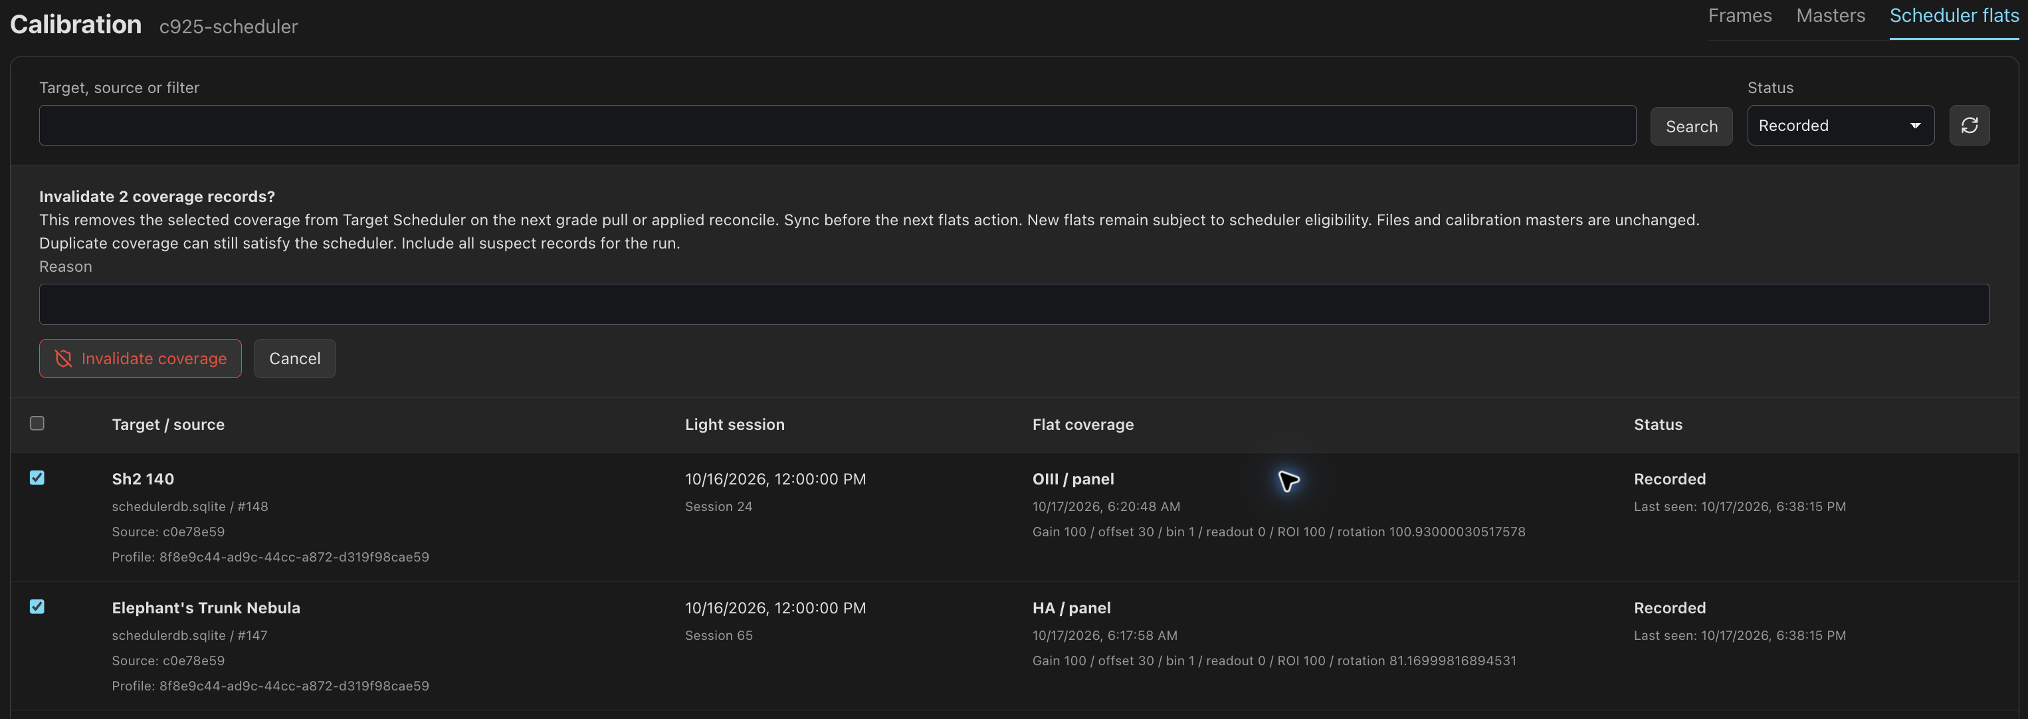Click the Light session column header
This screenshot has width=2028, height=719.
coord(734,425)
